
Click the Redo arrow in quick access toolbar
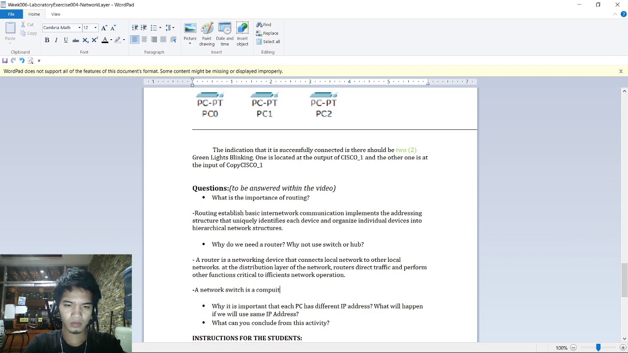pos(13,61)
